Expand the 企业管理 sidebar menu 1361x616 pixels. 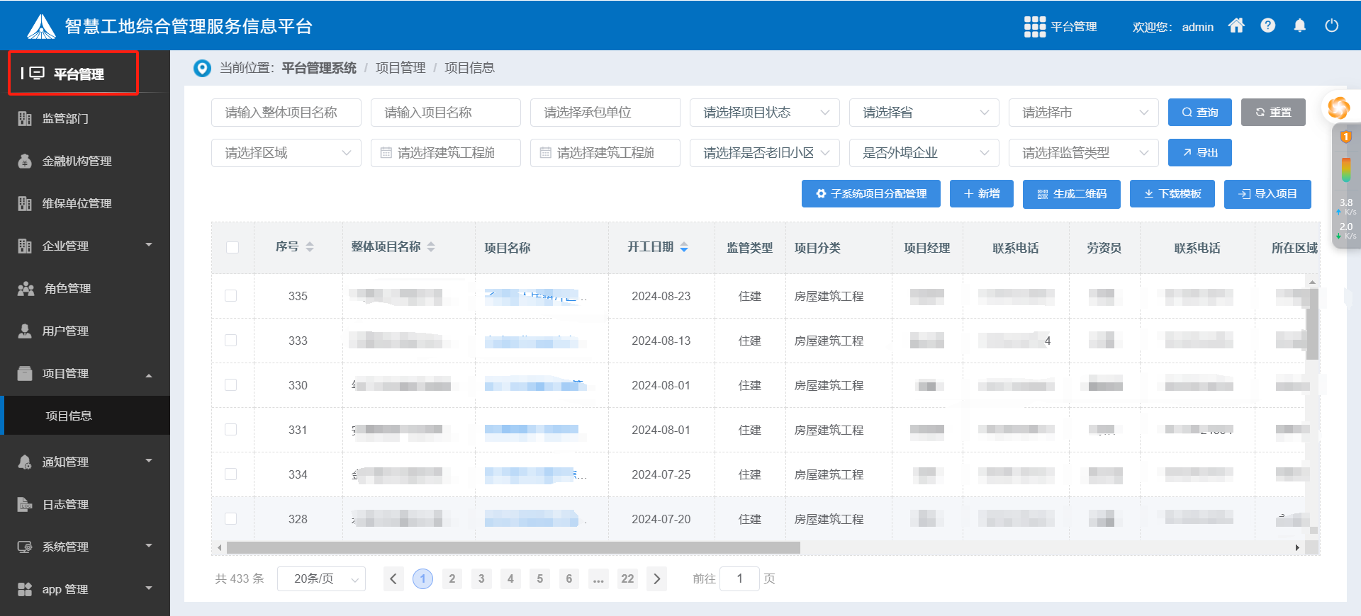pyautogui.click(x=85, y=246)
